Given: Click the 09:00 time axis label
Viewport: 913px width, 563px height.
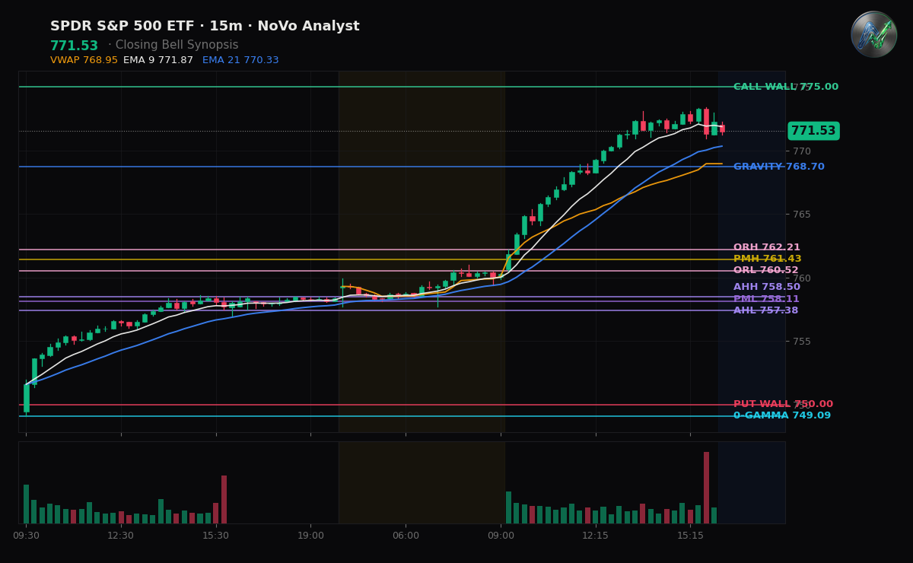Looking at the screenshot, I should (x=501, y=536).
